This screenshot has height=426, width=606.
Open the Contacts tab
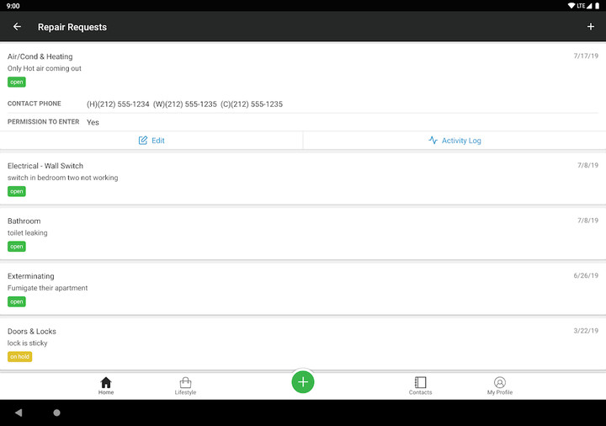420,386
